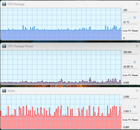Edit the 100 maximum value field

pos(130,10)
